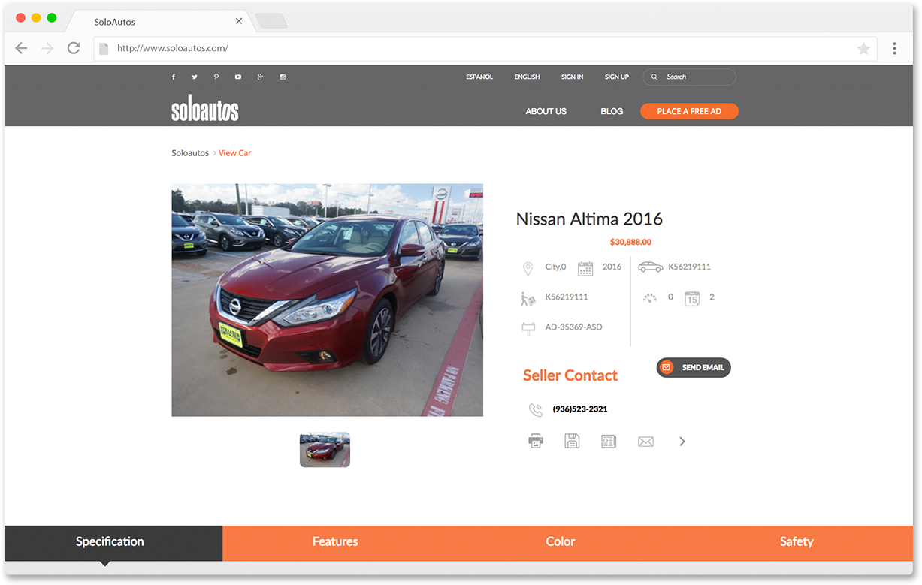922x585 pixels.
Task: Switch language to ENGLISH
Action: 528,77
